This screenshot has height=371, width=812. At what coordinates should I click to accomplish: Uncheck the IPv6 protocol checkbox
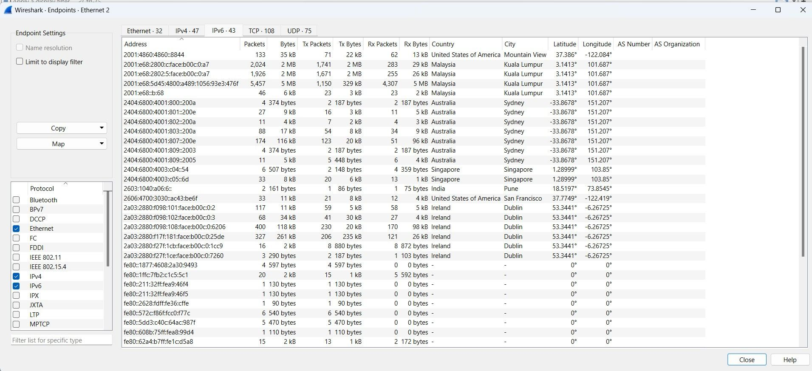click(16, 286)
